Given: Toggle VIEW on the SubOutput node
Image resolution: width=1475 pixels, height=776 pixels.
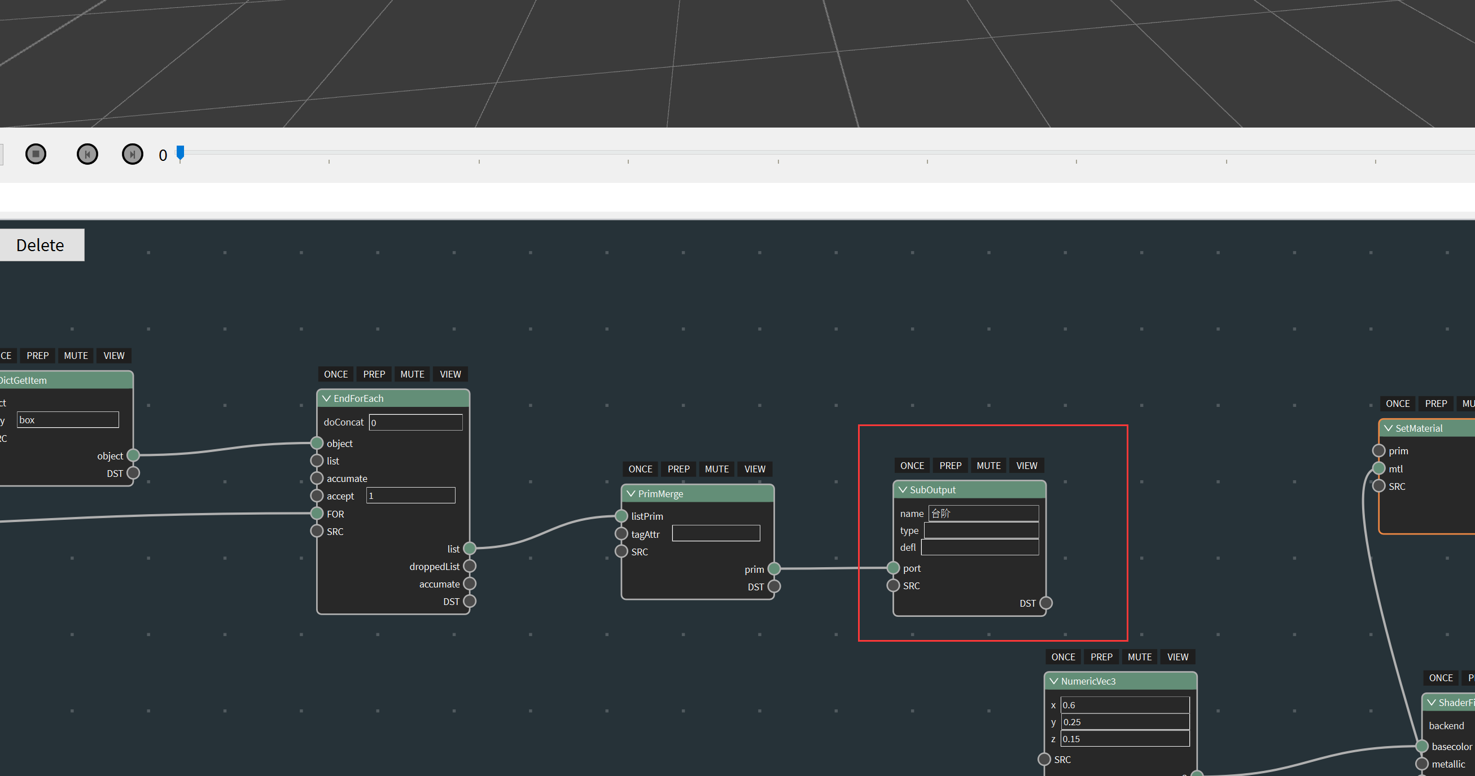Looking at the screenshot, I should pos(1027,466).
